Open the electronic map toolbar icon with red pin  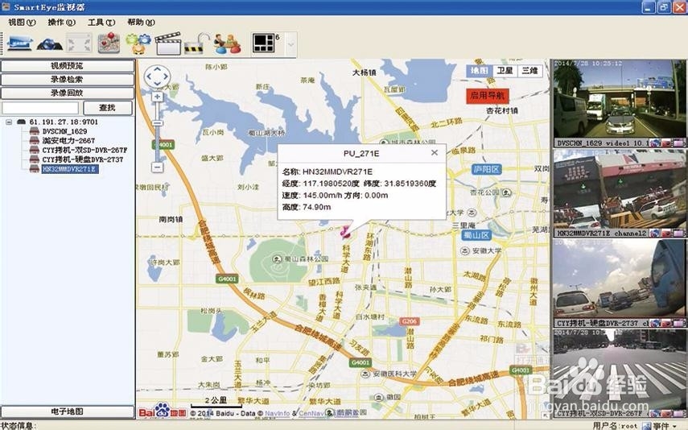pos(109,43)
